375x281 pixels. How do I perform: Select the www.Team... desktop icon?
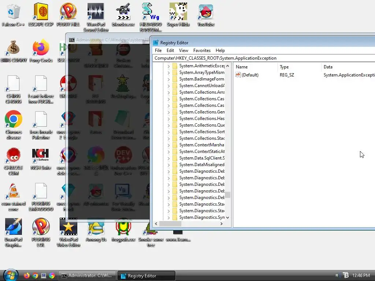(178, 235)
